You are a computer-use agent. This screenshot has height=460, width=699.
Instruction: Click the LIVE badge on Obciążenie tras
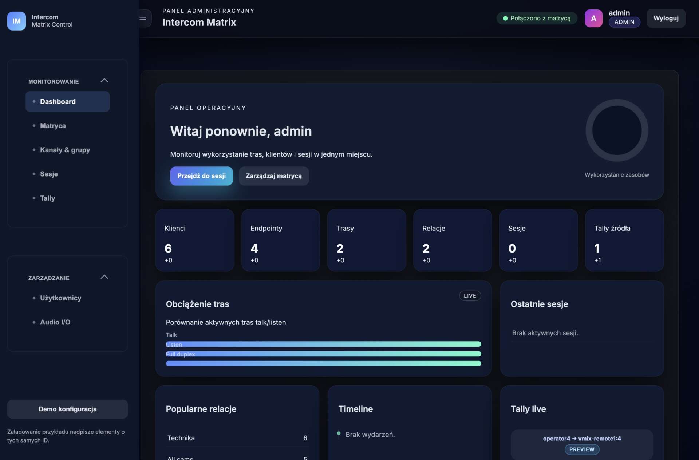[x=470, y=296]
